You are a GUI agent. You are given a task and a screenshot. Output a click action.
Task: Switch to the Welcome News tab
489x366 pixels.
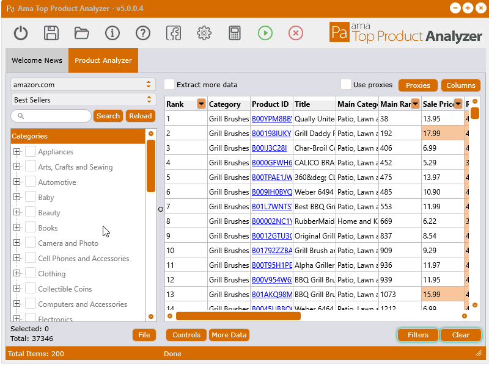coord(37,60)
